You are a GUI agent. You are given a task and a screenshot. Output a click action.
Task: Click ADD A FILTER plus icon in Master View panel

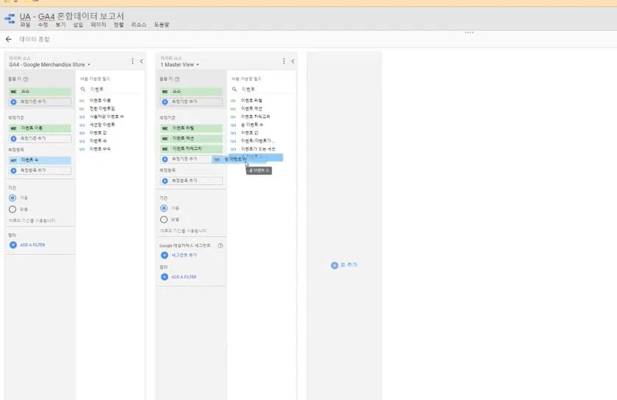click(164, 277)
